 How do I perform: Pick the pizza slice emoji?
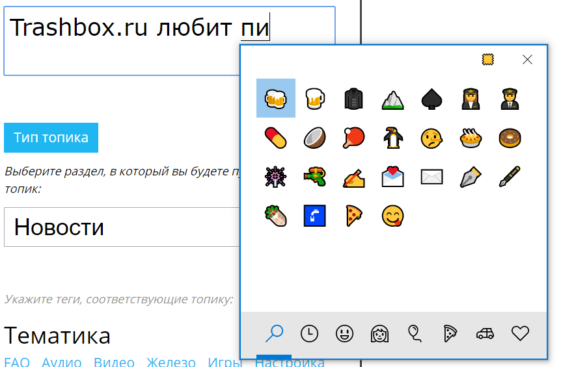[354, 216]
